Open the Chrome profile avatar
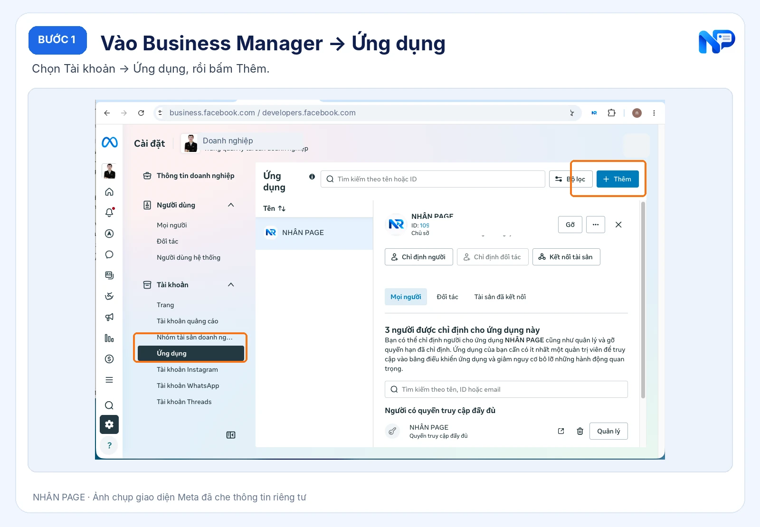 (x=637, y=113)
